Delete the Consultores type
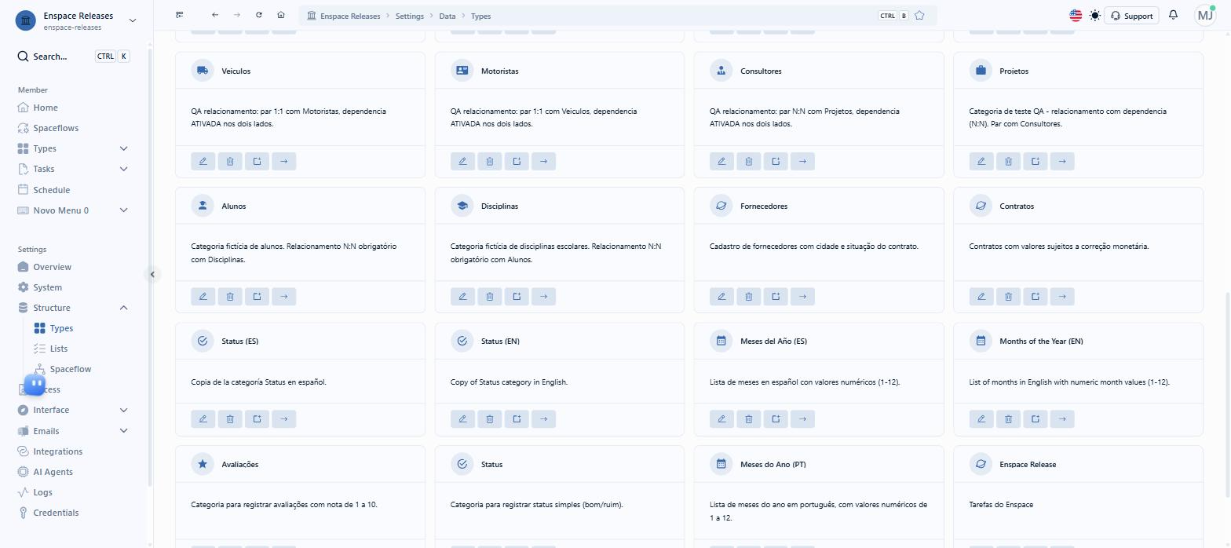 tap(749, 161)
